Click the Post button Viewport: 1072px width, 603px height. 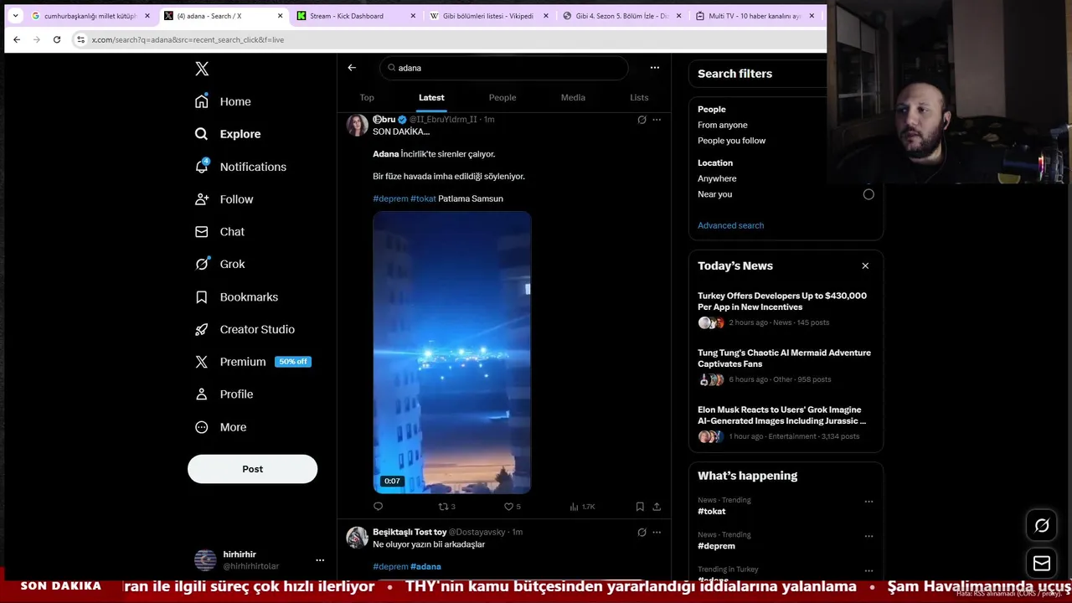point(252,469)
